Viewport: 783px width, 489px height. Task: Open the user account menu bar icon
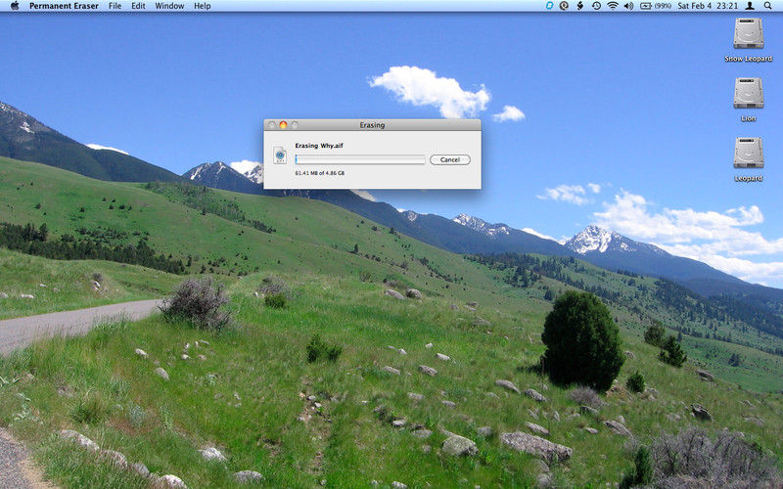pos(750,6)
